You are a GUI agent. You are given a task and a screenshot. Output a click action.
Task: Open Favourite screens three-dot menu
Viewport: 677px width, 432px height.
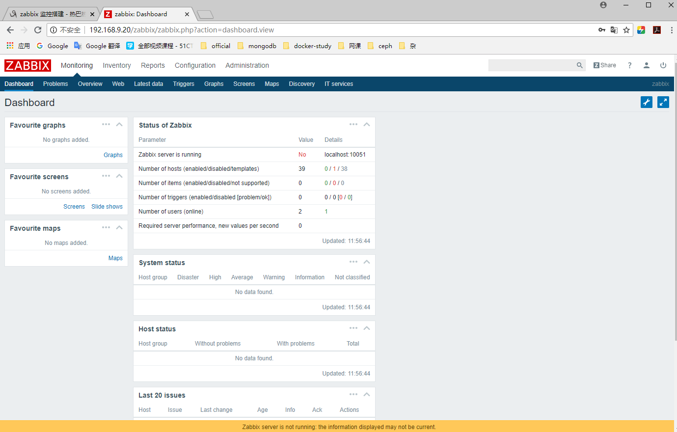point(106,176)
